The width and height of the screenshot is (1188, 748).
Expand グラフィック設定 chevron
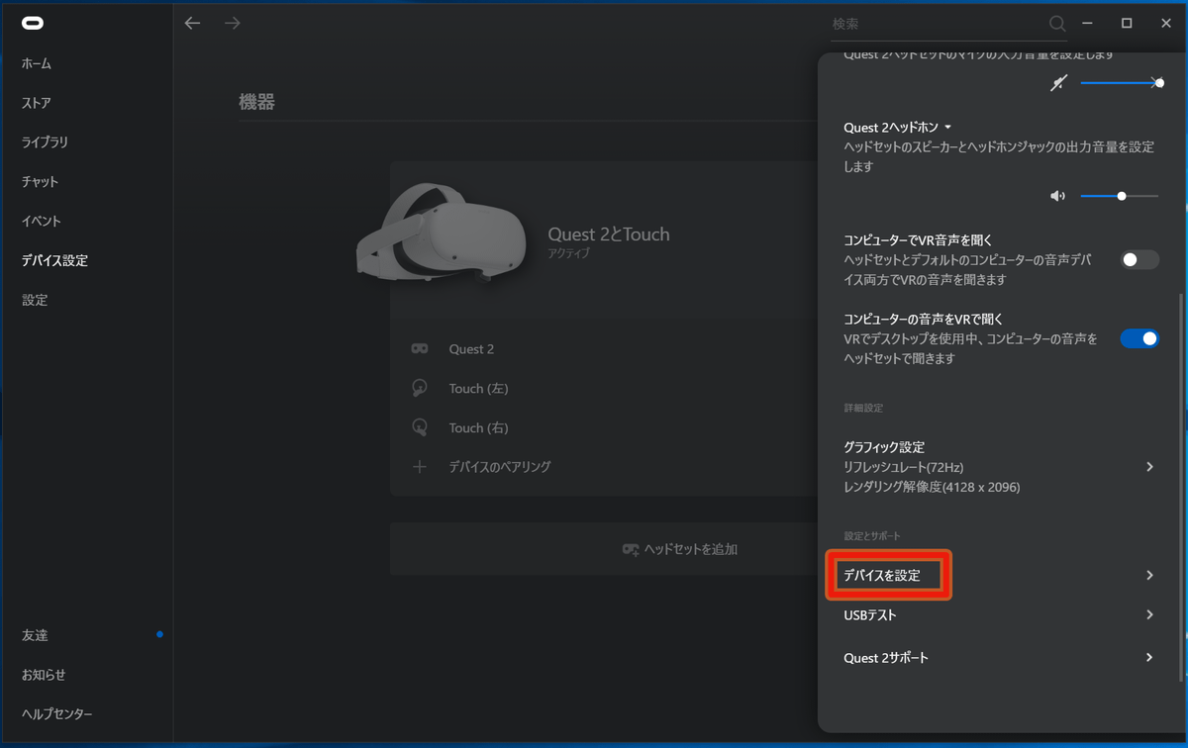click(x=1149, y=467)
